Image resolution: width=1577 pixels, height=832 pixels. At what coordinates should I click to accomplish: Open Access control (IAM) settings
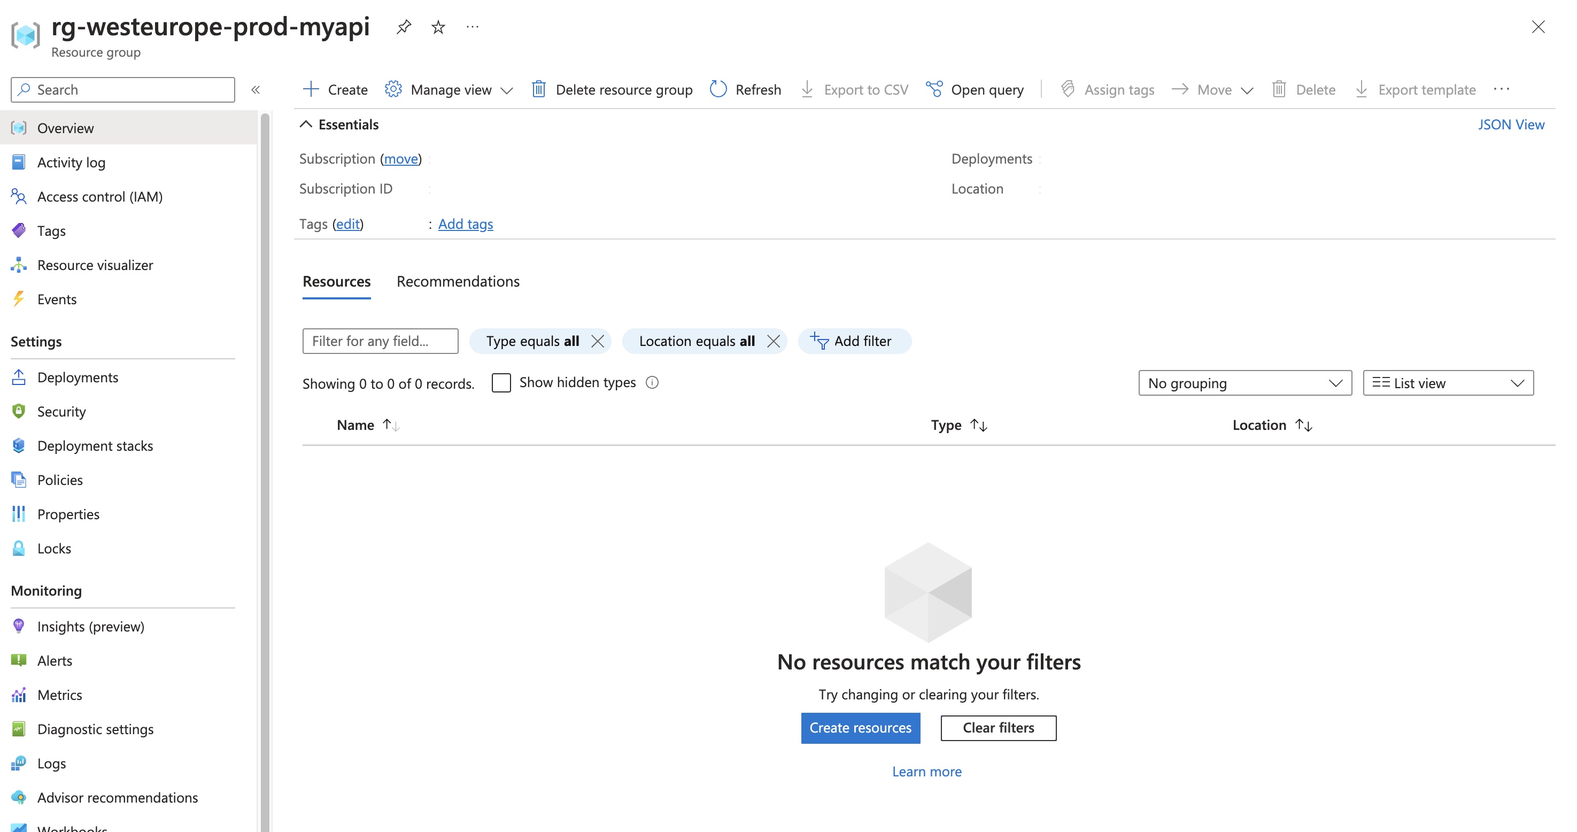(x=100, y=197)
